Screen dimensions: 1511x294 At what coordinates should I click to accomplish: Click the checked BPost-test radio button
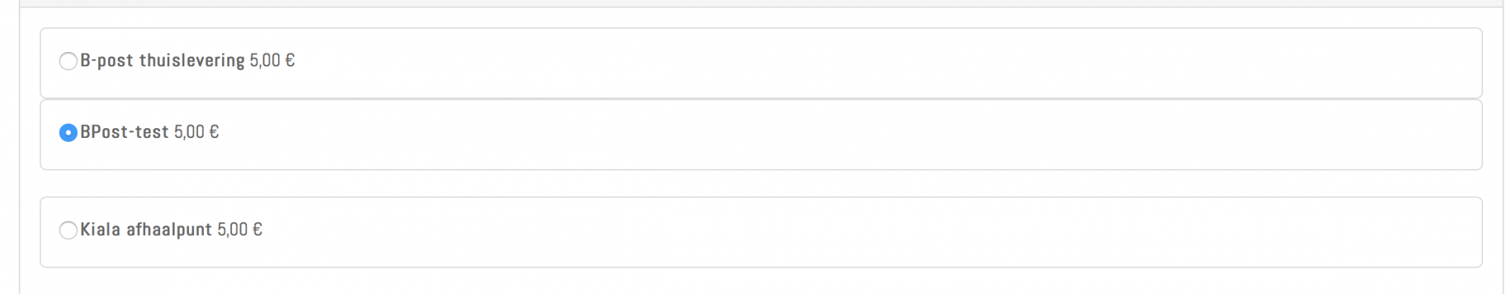pyautogui.click(x=68, y=133)
